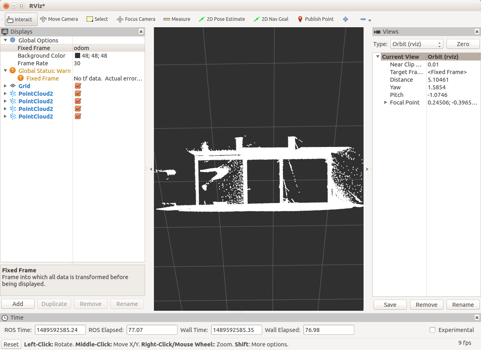Click the Save view button

pyautogui.click(x=390, y=305)
